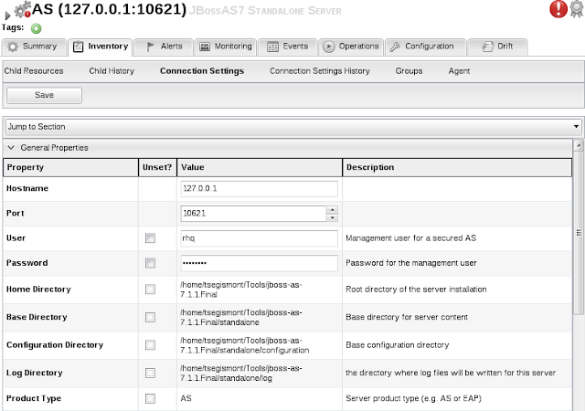Expand the resource tree arrow beside title
585x411 pixels.
coord(7,16)
